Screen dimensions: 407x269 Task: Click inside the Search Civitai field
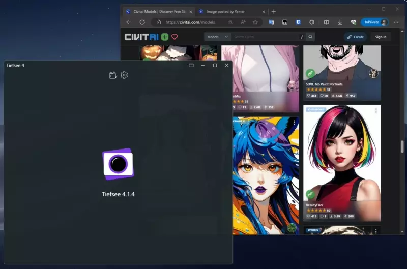click(x=266, y=37)
